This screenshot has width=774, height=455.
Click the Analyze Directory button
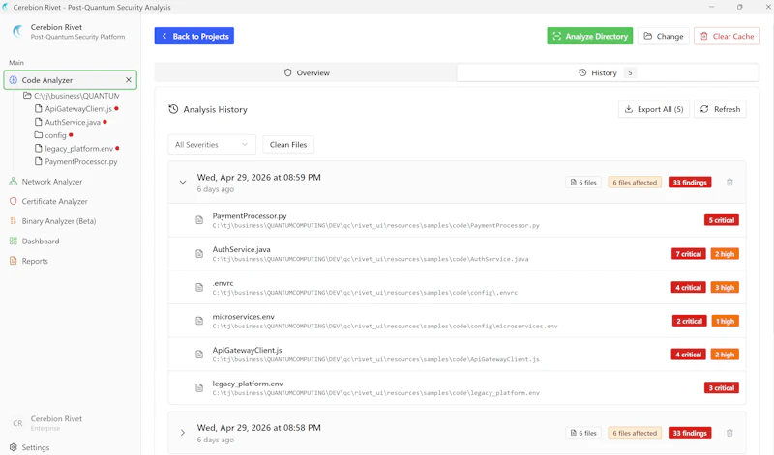point(590,36)
